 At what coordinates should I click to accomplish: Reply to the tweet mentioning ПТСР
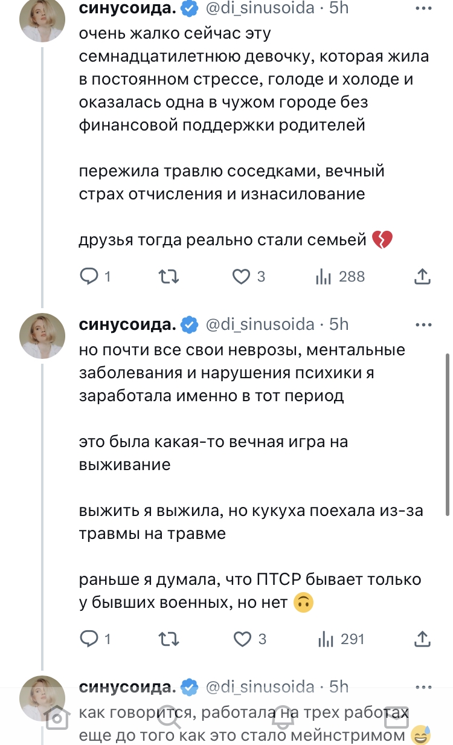pyautogui.click(x=89, y=639)
